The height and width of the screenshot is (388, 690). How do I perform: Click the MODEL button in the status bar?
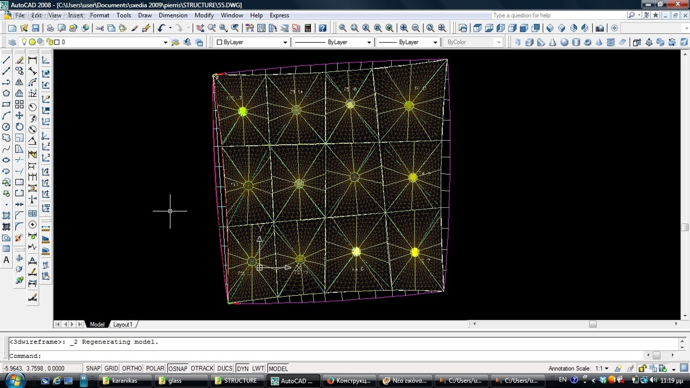(278, 368)
